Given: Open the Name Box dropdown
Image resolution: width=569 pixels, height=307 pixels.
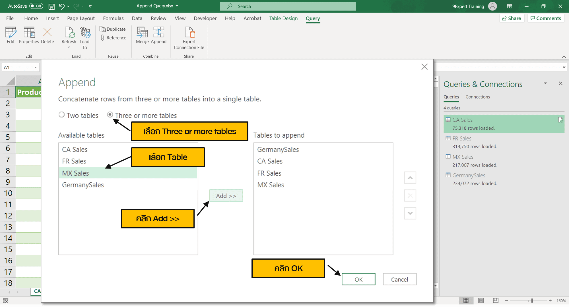Looking at the screenshot, I should pos(36,67).
